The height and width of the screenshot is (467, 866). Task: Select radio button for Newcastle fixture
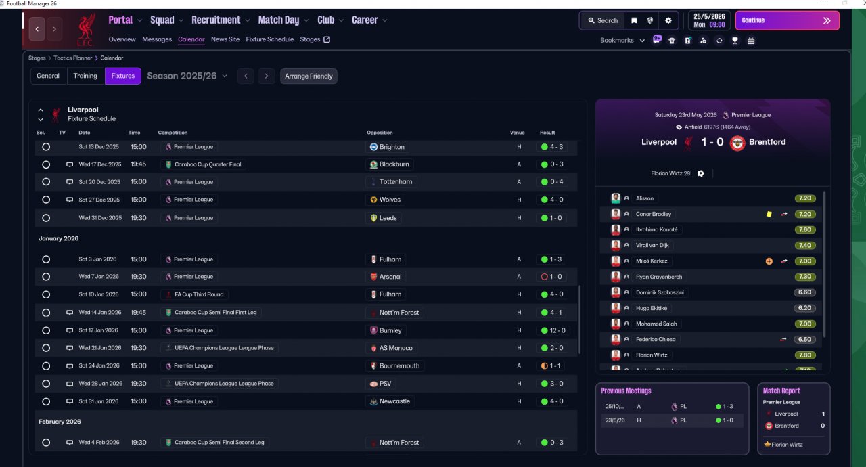pos(46,401)
